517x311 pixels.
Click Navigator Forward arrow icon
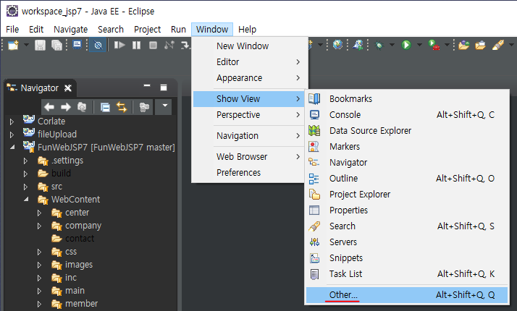coord(66,107)
